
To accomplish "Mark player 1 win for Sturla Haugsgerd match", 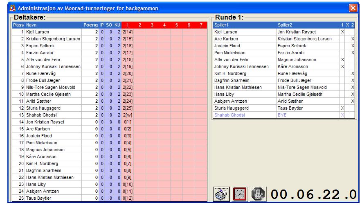I will click(342, 108).
